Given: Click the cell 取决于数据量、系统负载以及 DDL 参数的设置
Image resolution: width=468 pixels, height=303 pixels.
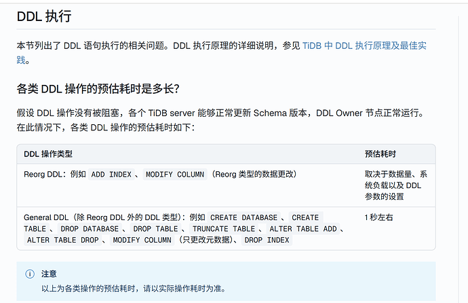Looking at the screenshot, I should (x=396, y=185).
